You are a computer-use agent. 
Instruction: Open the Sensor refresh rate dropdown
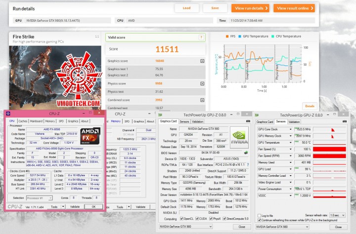(337, 215)
